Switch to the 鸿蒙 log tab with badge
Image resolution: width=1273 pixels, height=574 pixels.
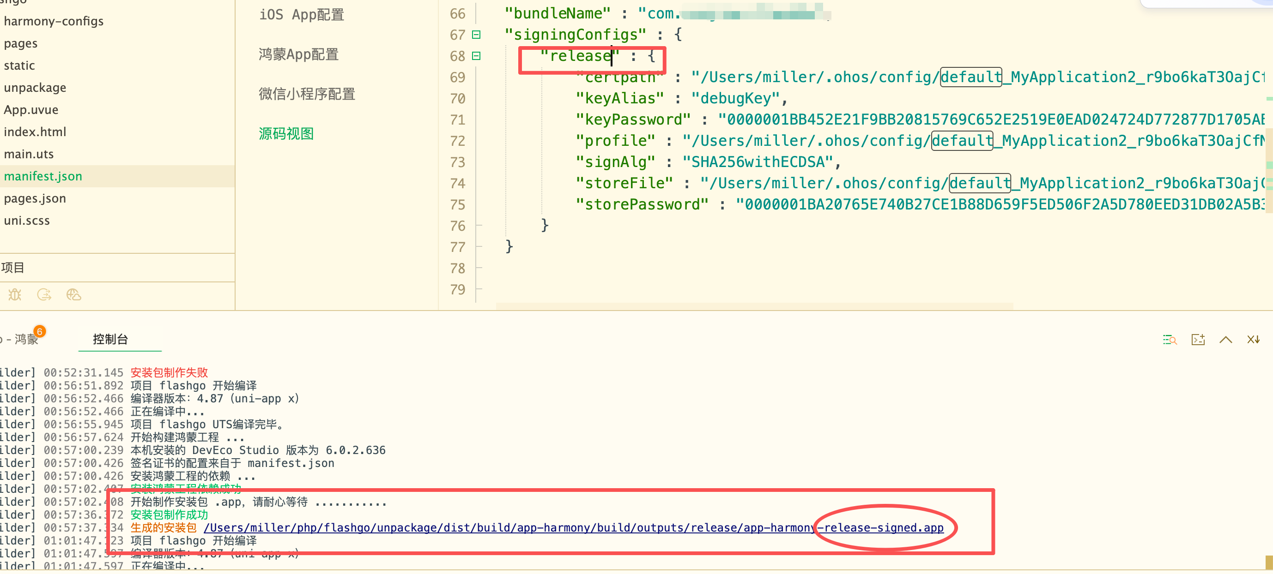click(x=26, y=339)
